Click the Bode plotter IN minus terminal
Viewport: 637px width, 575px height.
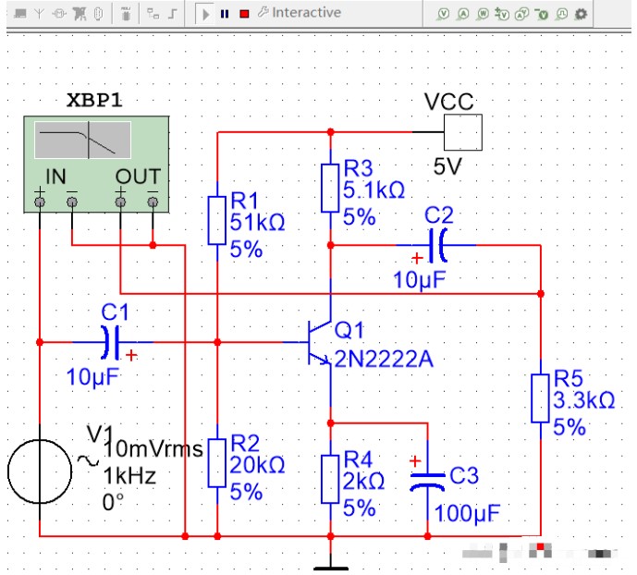click(72, 202)
